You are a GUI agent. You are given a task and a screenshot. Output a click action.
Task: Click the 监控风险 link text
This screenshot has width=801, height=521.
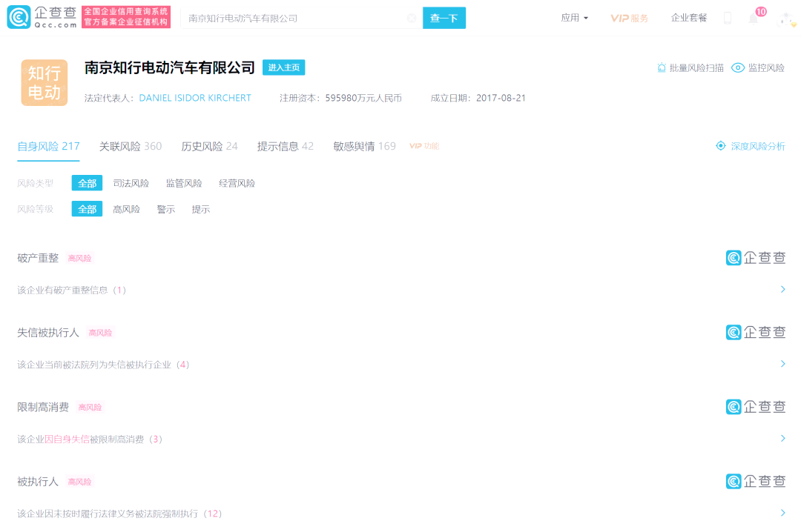click(x=765, y=68)
